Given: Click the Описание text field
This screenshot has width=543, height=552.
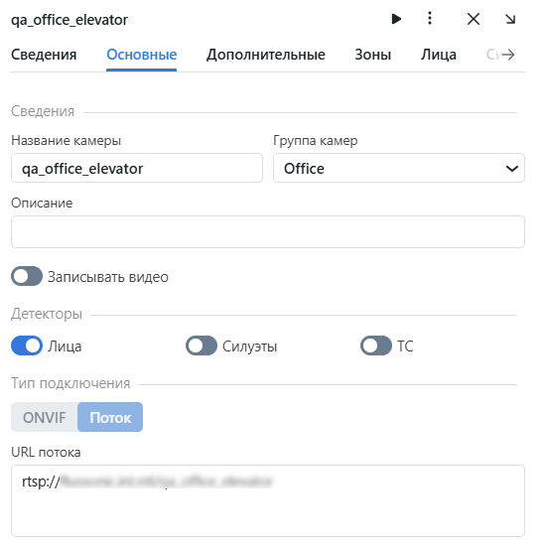Looking at the screenshot, I should click(268, 231).
